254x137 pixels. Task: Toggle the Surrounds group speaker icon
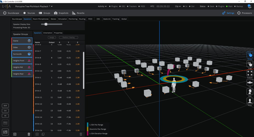point(29,54)
